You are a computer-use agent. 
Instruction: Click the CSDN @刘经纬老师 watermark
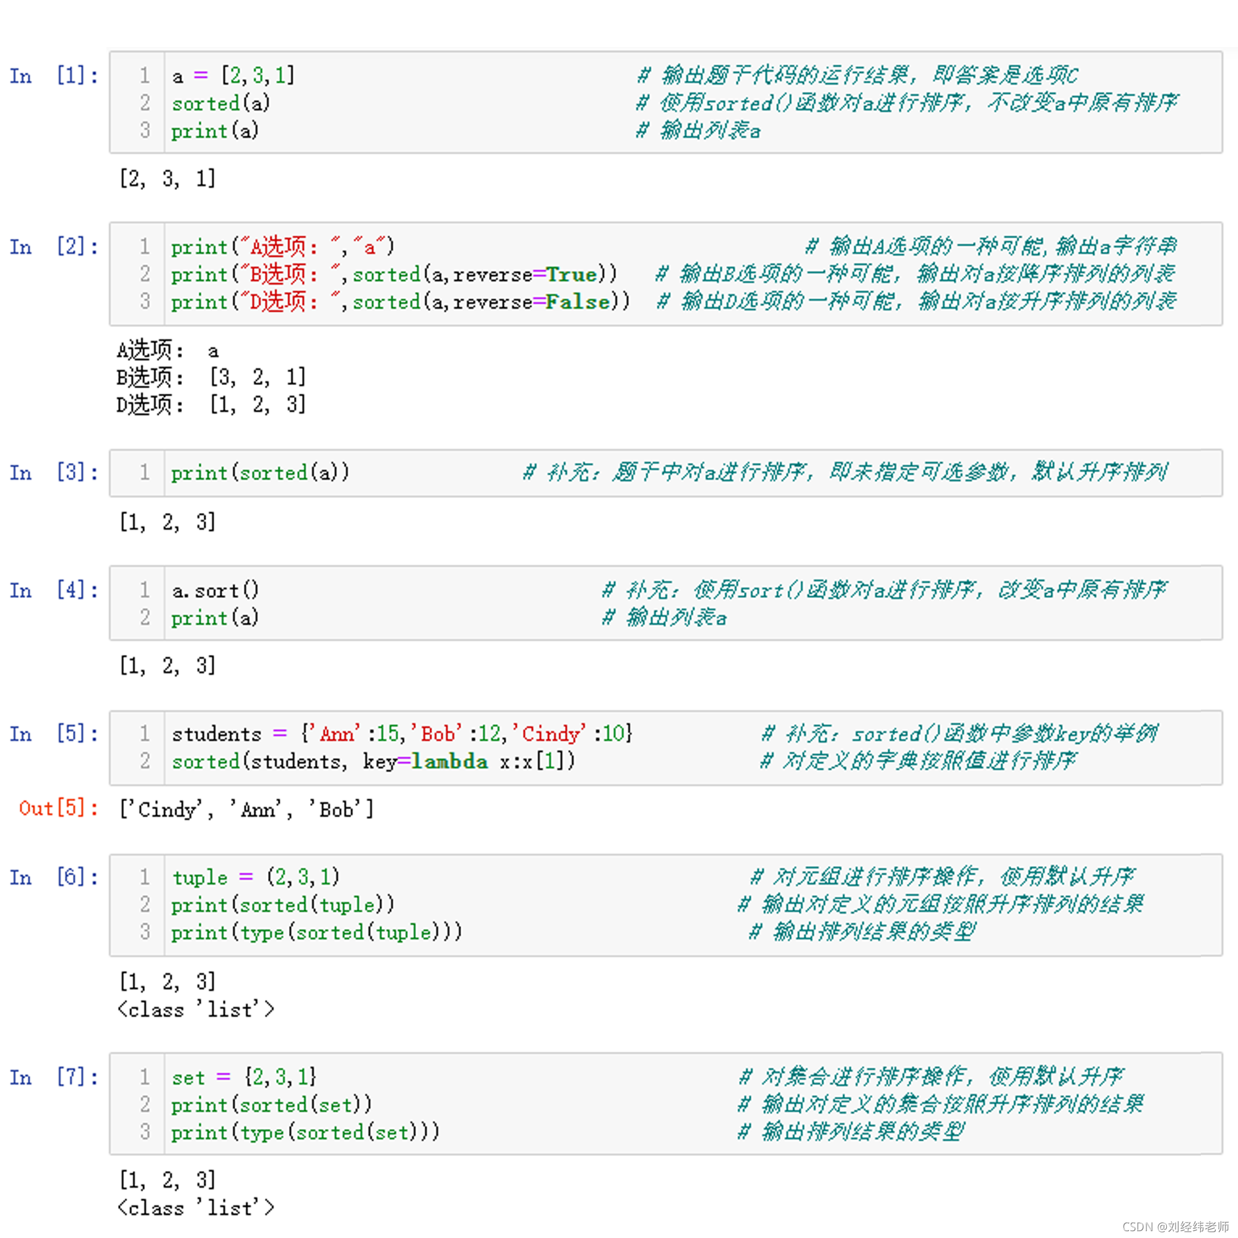tap(1175, 1226)
